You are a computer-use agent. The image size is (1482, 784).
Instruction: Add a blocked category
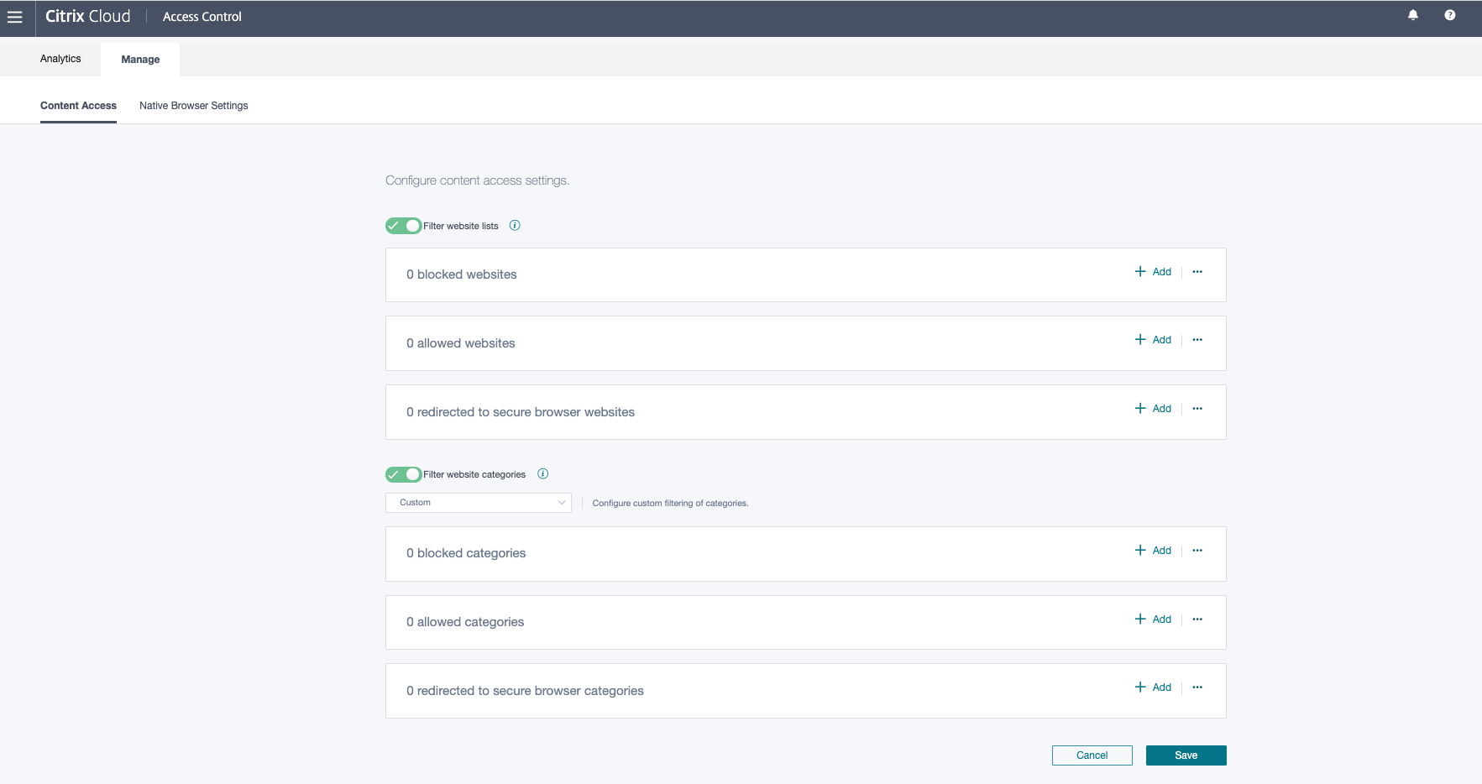(x=1153, y=551)
